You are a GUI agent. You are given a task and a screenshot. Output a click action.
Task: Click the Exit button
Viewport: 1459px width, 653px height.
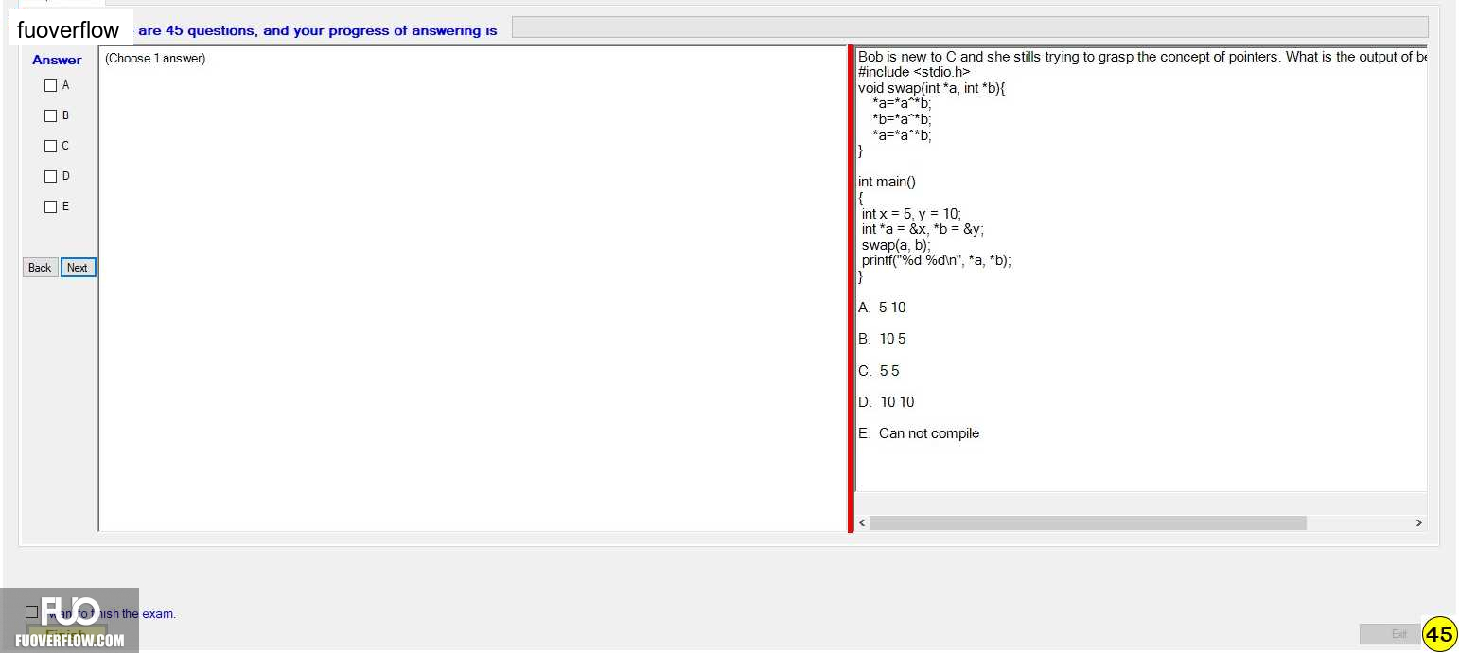click(1390, 634)
